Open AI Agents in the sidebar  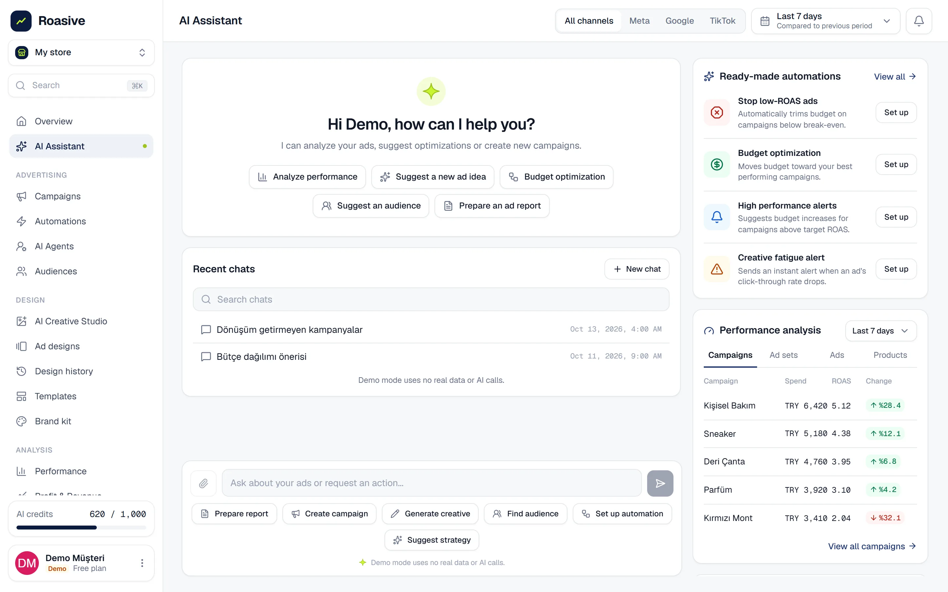(x=81, y=246)
